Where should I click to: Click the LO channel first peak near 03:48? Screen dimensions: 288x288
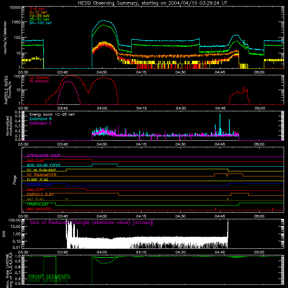[71, 76]
